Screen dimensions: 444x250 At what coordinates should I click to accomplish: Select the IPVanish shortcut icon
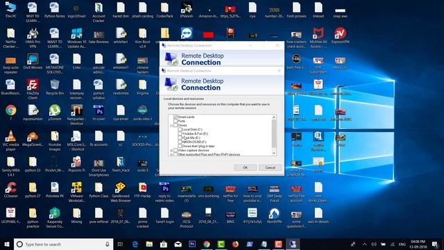[187, 10]
